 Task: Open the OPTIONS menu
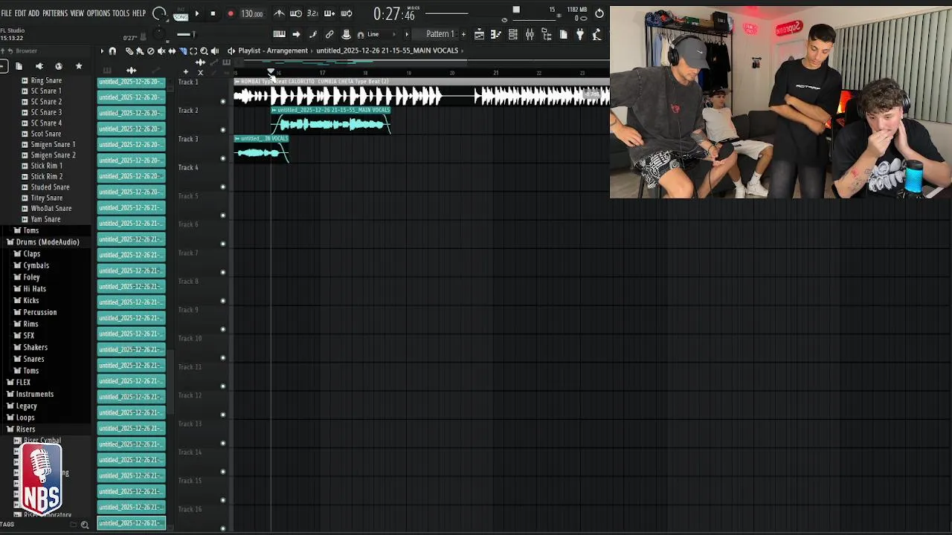tap(98, 13)
